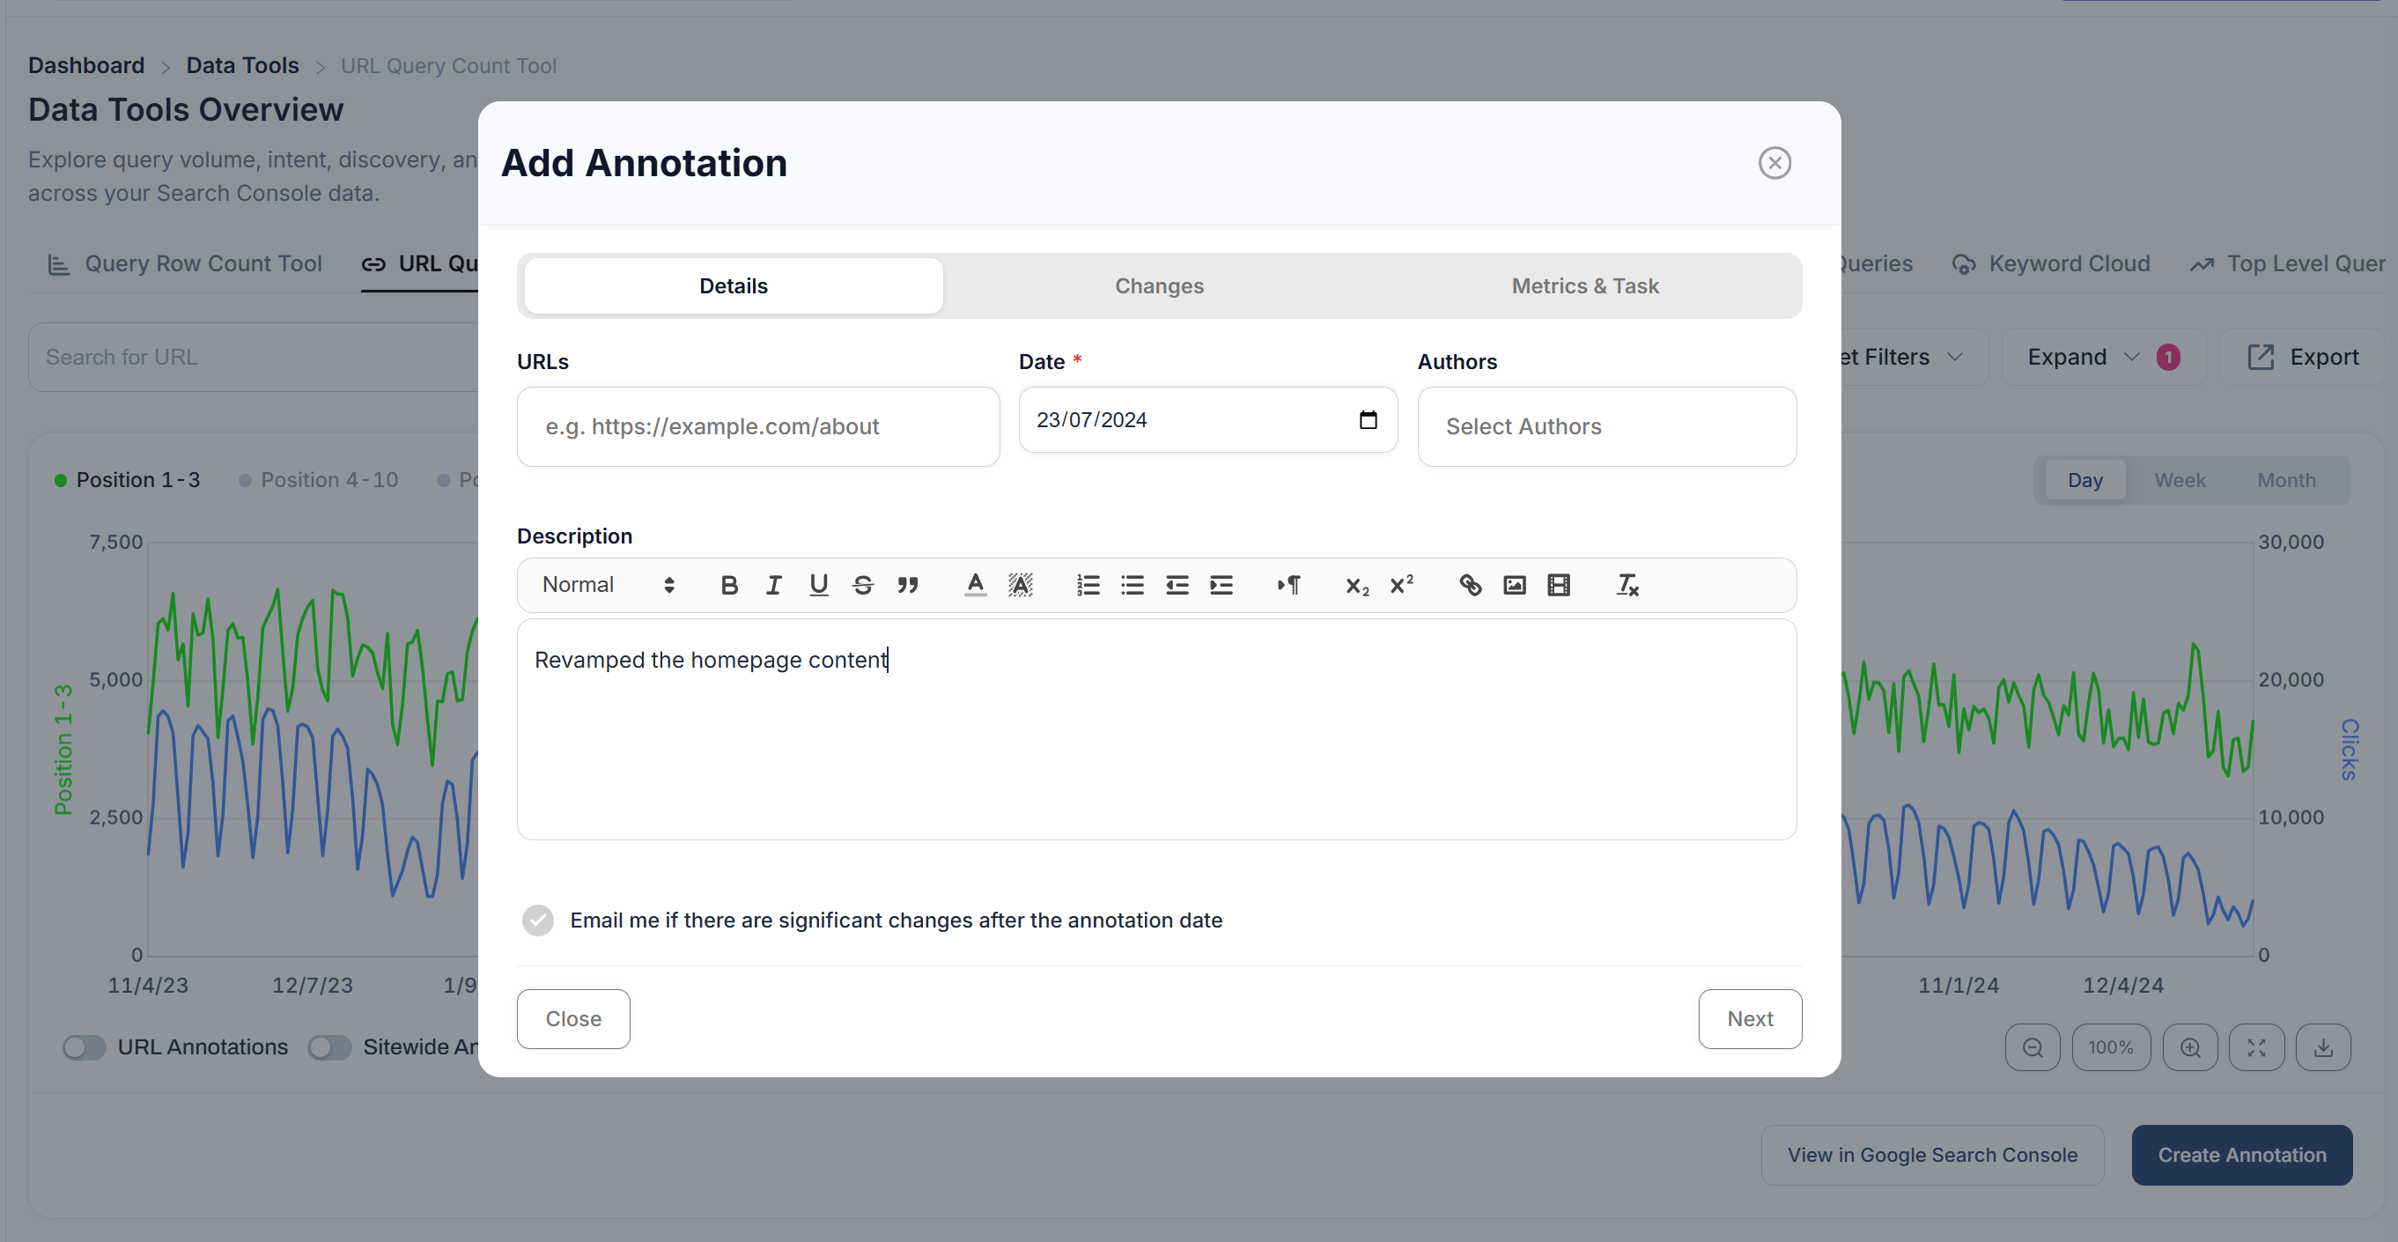Toggle the Sitewide Annotations switch
This screenshot has width=2398, height=1242.
329,1047
